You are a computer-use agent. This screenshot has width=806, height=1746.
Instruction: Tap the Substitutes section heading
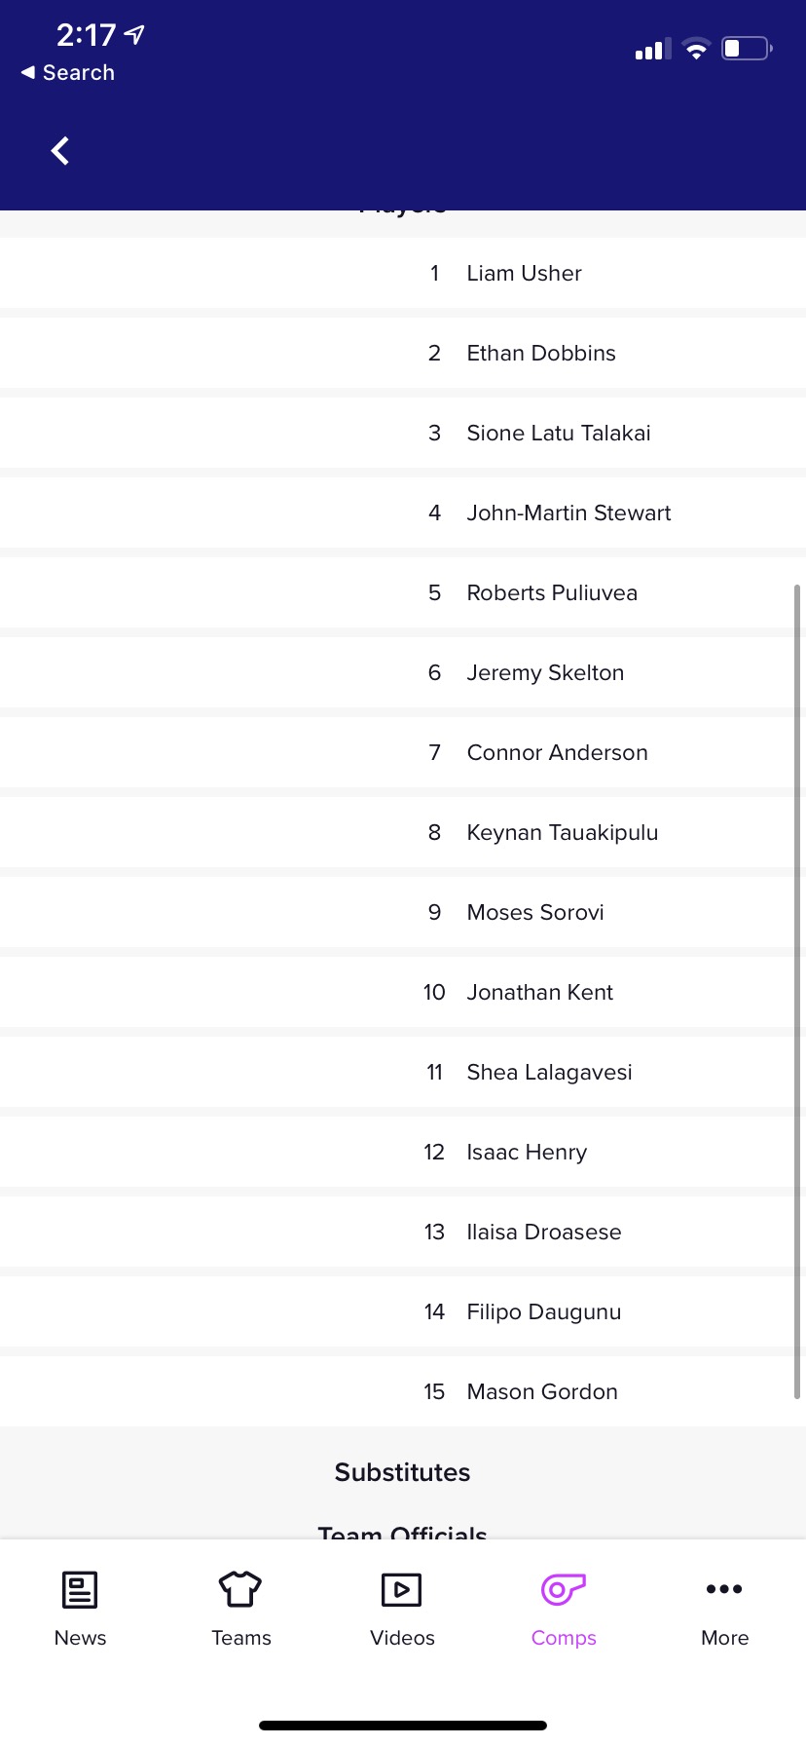403,1472
